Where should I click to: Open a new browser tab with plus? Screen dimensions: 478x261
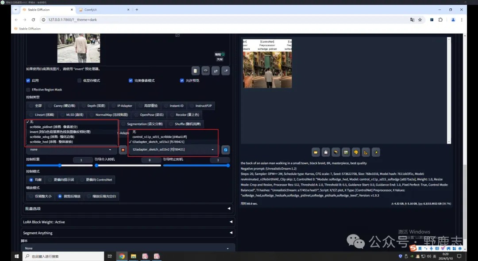pos(137,10)
